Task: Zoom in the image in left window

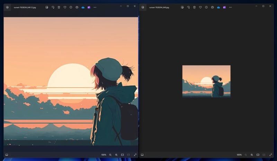Action: [116, 155]
